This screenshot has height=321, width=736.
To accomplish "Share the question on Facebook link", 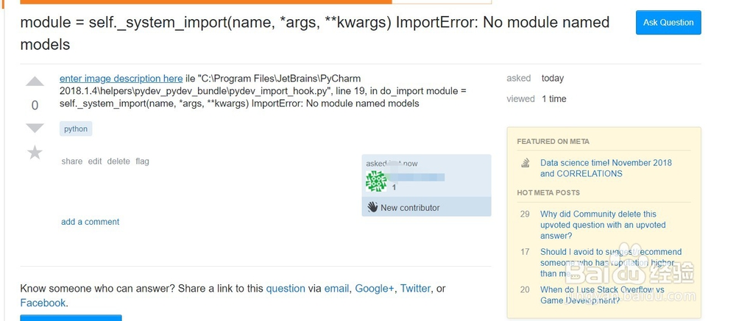I will 43,303.
